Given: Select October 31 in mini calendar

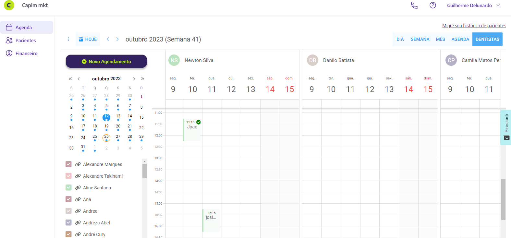Looking at the screenshot, I should click(83, 148).
